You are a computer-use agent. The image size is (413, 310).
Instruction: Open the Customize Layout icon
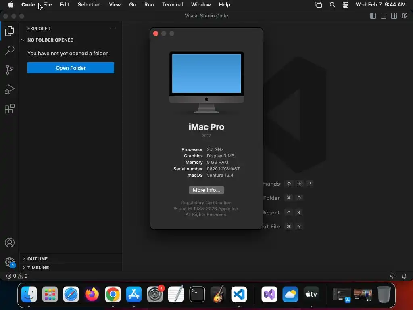tap(405, 16)
